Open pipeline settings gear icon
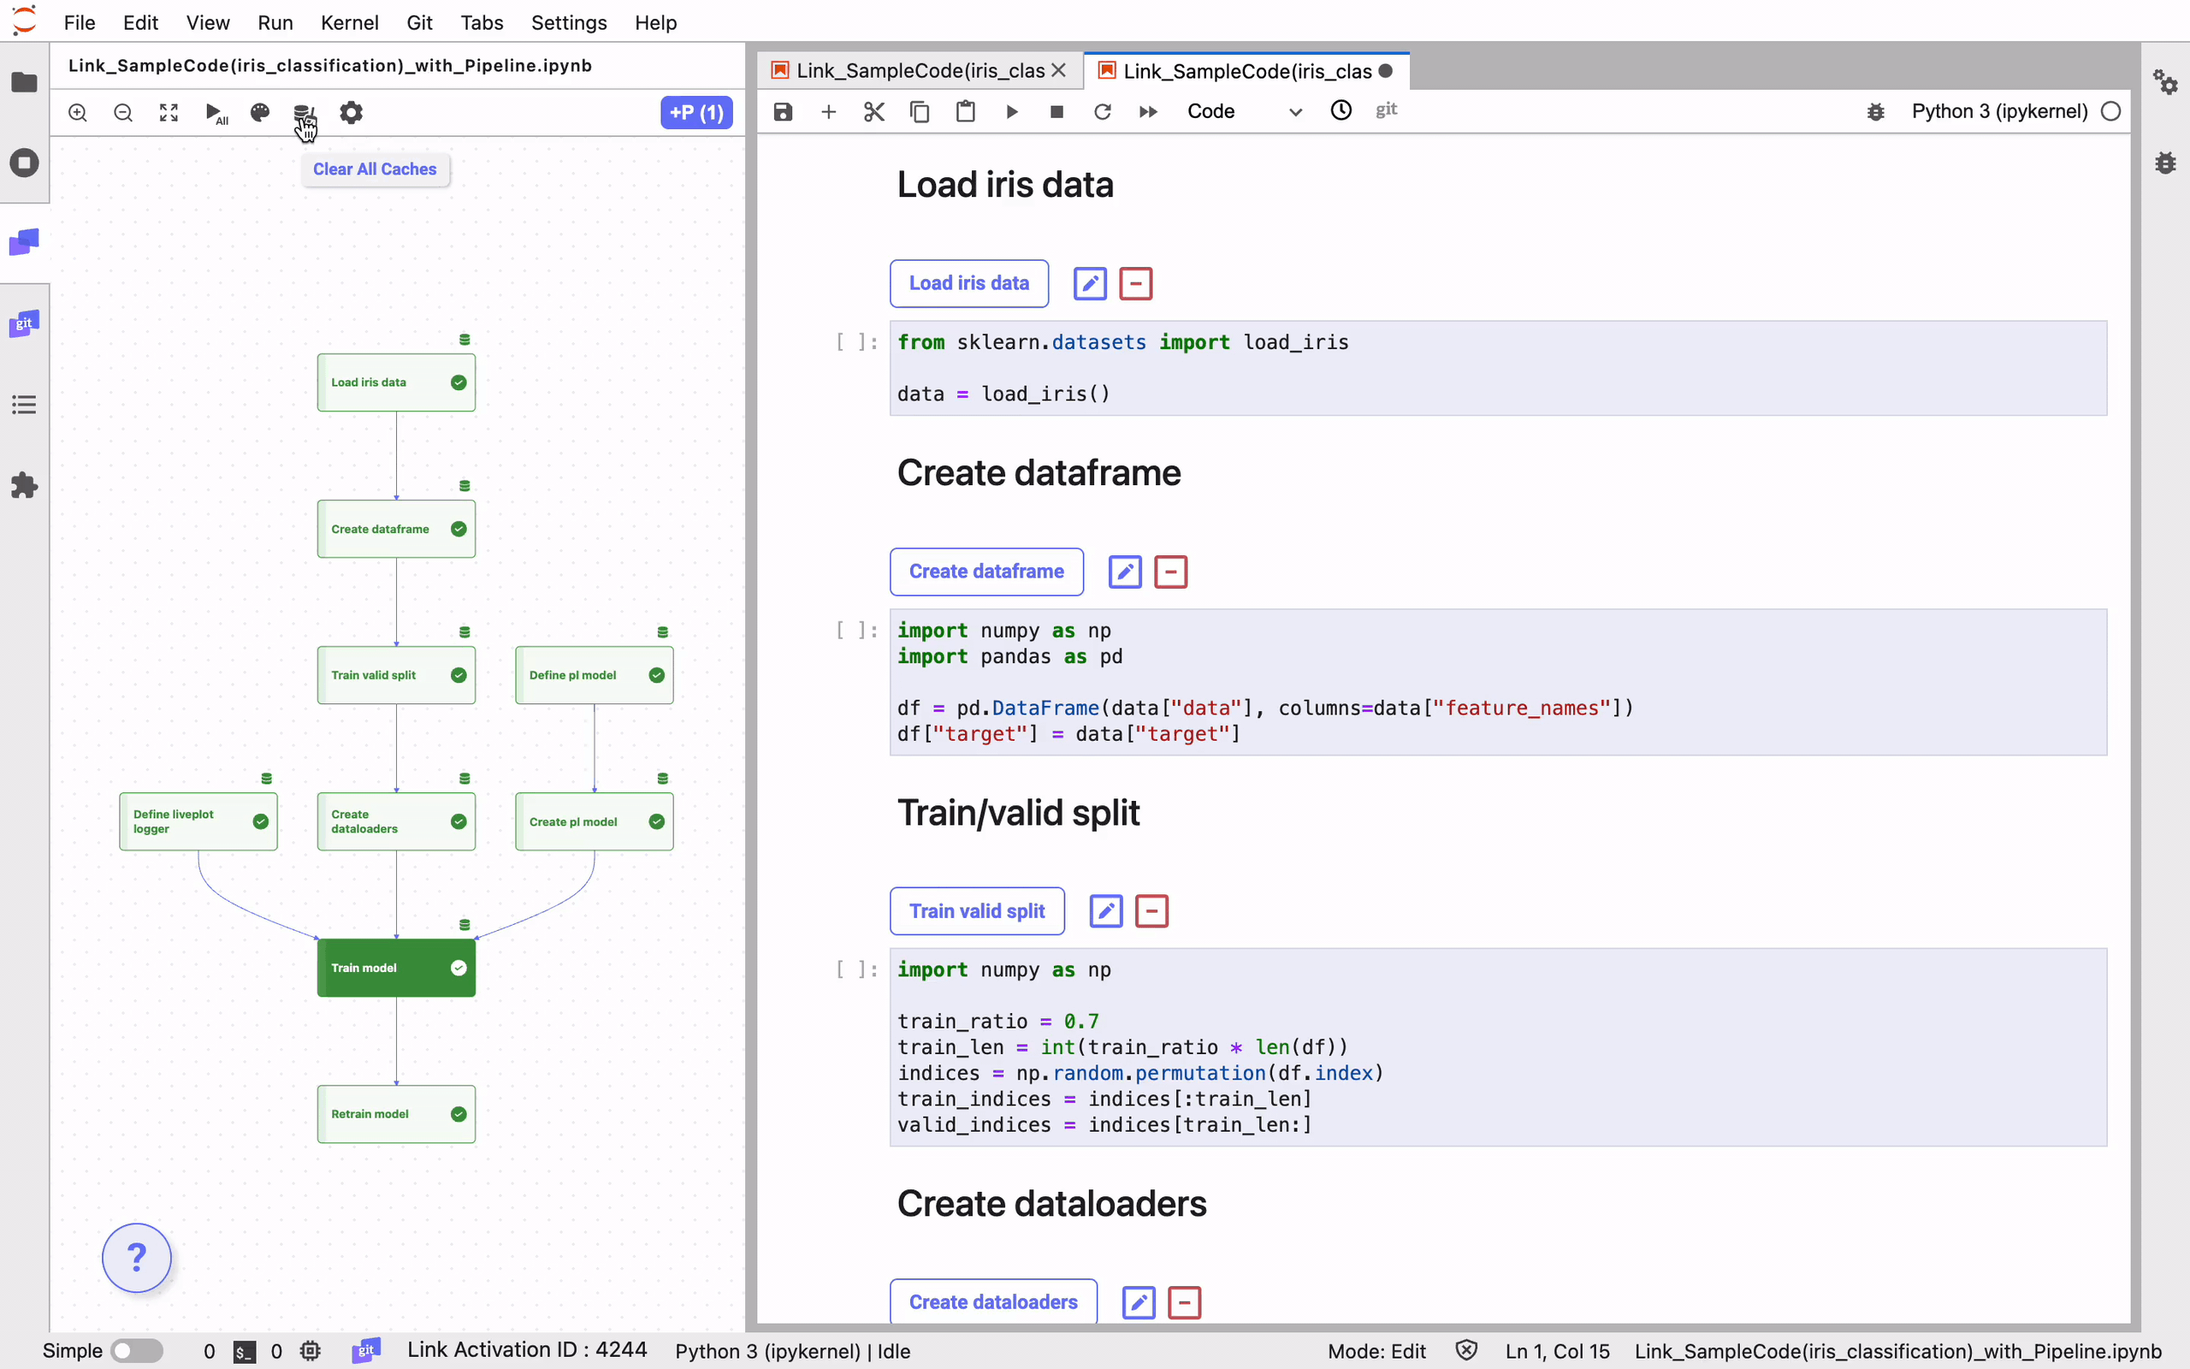 [x=351, y=112]
